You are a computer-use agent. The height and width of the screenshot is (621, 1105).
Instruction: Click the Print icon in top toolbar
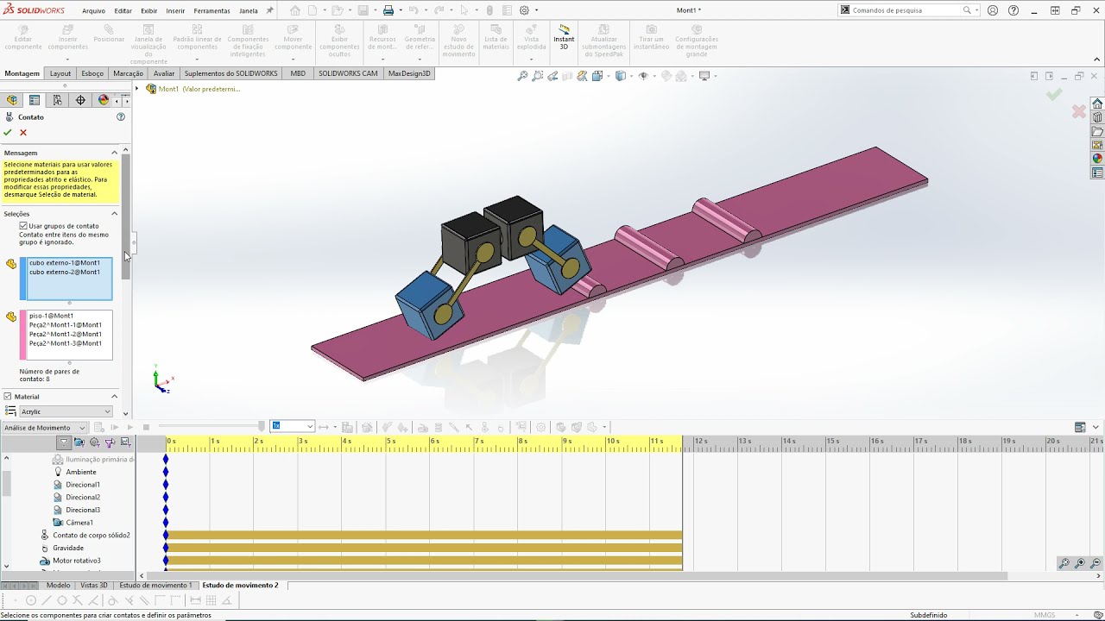[x=388, y=10]
